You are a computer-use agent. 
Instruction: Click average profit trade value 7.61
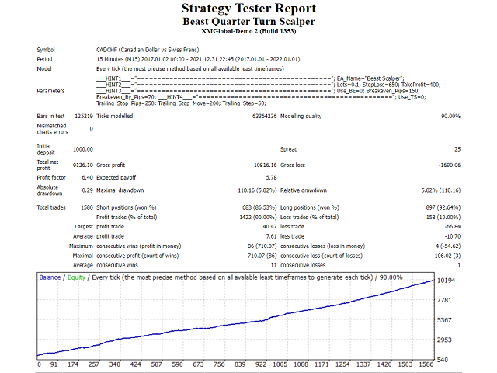[x=271, y=236]
